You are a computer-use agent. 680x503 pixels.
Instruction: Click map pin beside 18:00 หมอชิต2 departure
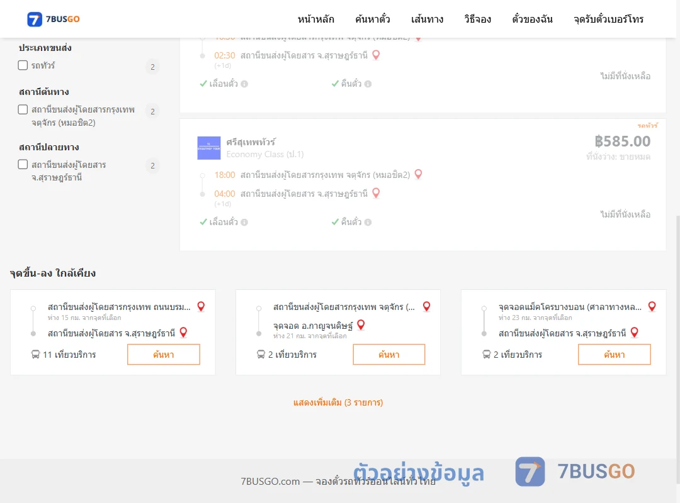(x=418, y=174)
